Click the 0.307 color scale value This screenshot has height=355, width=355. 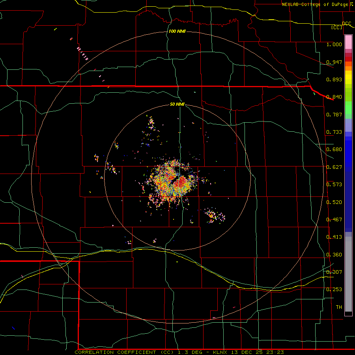click(334, 272)
